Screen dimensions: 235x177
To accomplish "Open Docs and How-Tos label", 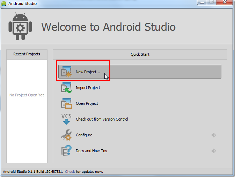I will 91,151.
